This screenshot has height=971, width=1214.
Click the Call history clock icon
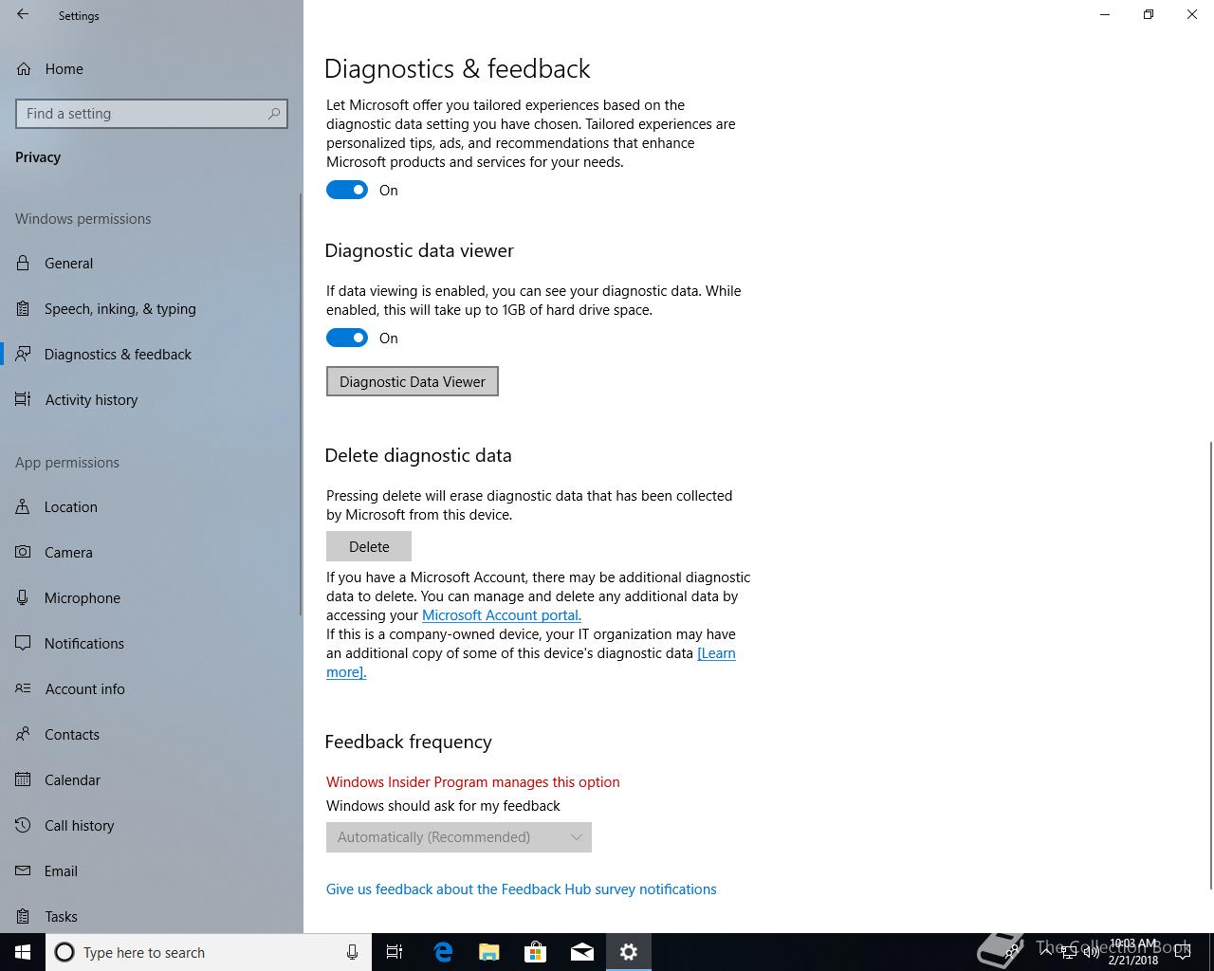pyautogui.click(x=23, y=826)
